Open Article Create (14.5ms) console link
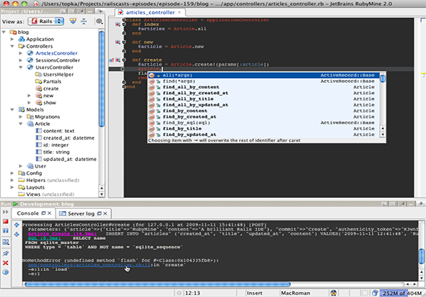Viewport: 426px width, 297px height. pos(62,233)
